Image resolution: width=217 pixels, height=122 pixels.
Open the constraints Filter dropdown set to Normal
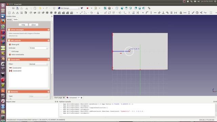pos(38,64)
